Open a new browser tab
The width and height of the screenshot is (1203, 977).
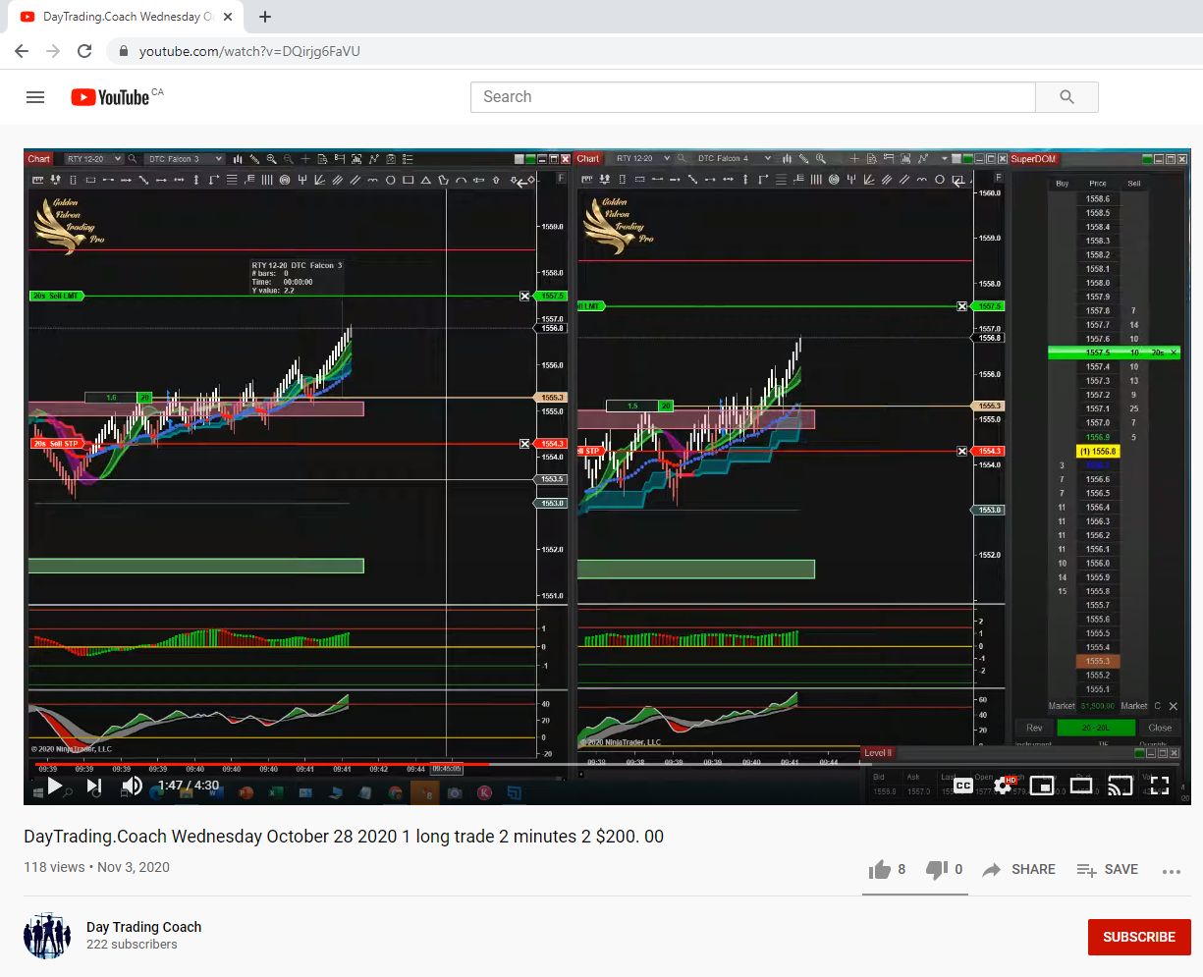pyautogui.click(x=265, y=17)
